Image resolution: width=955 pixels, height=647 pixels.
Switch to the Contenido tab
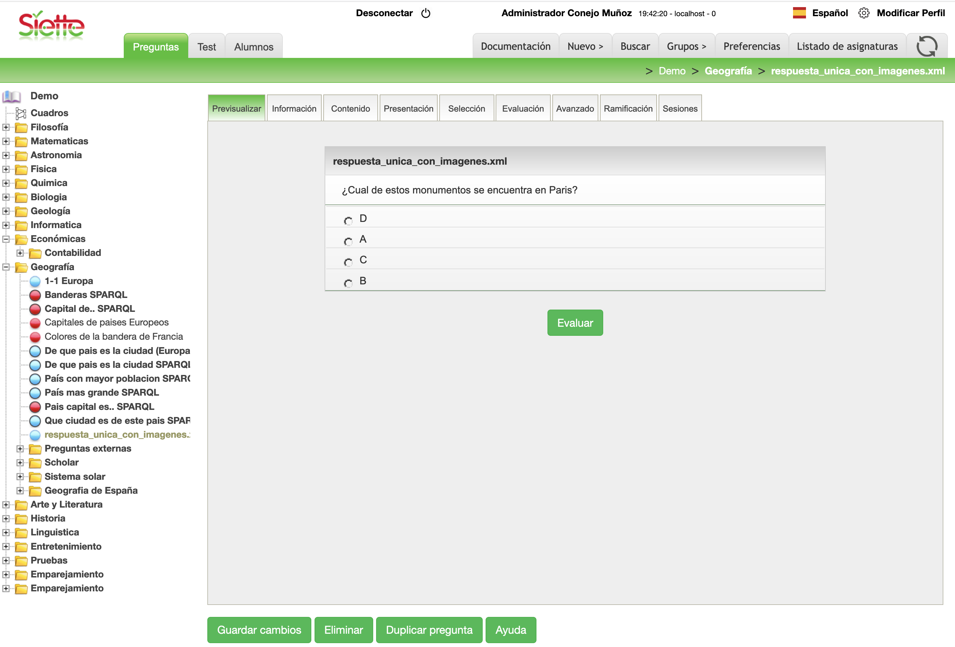pyautogui.click(x=350, y=109)
